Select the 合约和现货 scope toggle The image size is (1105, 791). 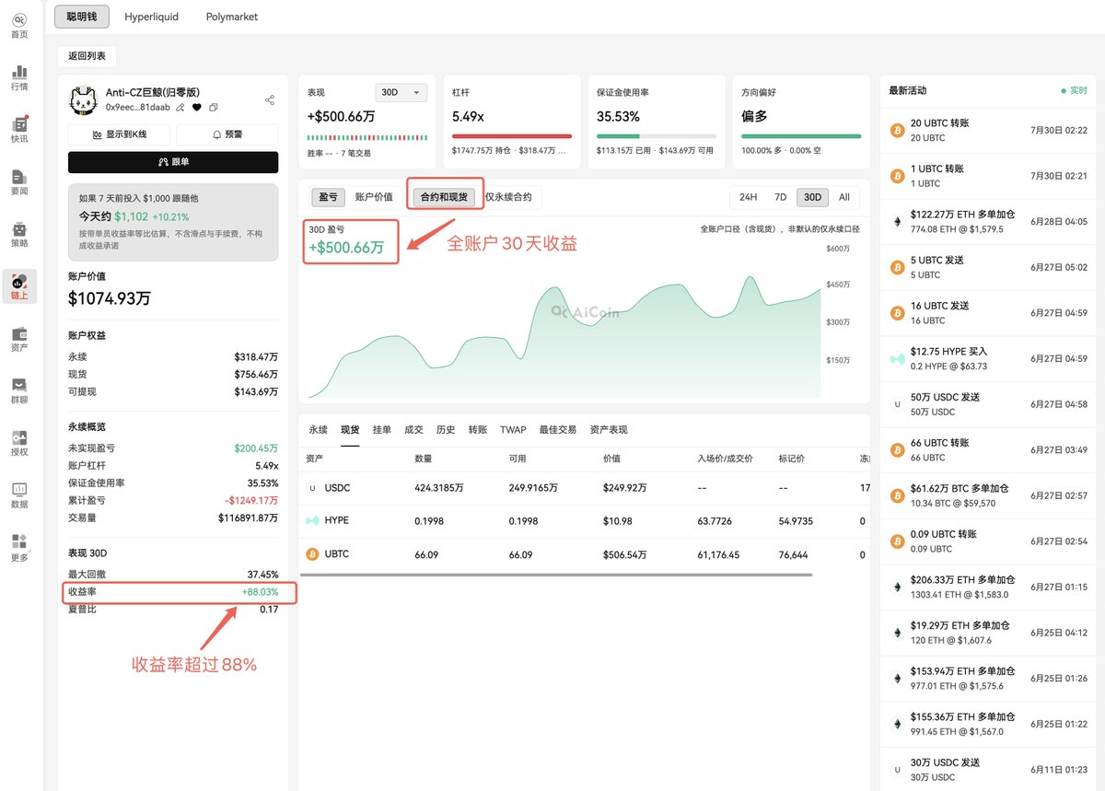444,197
